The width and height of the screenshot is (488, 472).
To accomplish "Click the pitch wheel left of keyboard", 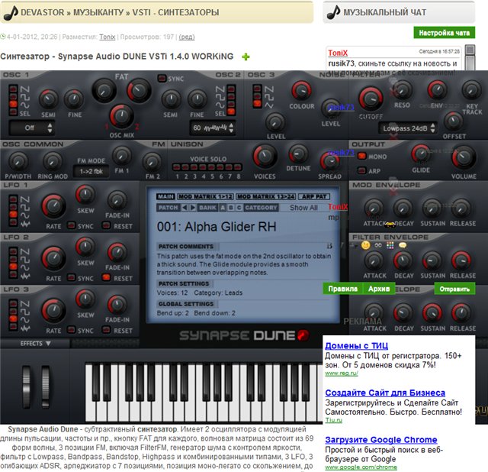I will (x=30, y=383).
